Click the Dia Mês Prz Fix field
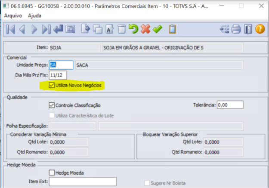This screenshot has height=188, width=269. 58,75
